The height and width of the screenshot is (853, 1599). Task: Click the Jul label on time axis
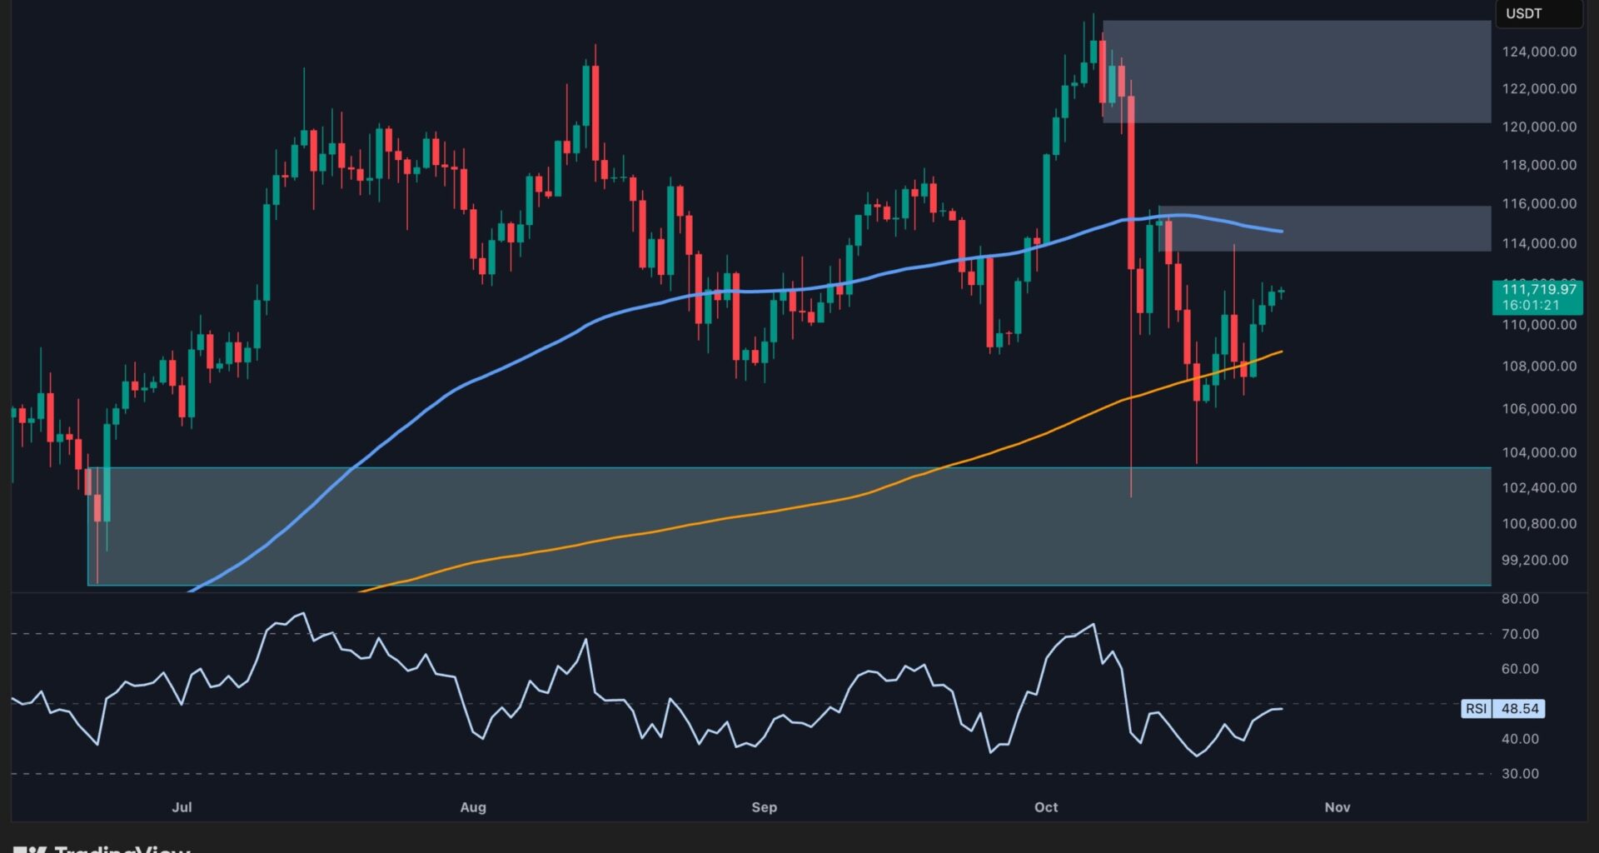click(182, 807)
